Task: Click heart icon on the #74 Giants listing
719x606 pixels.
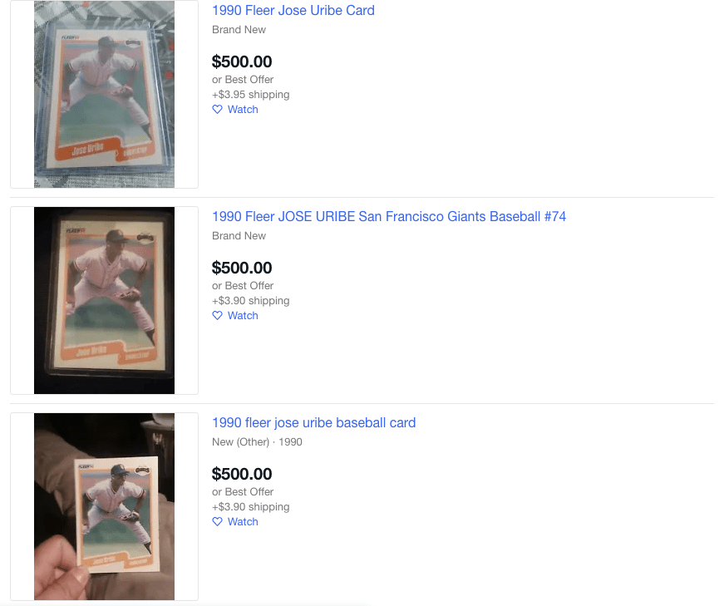Action: point(217,316)
